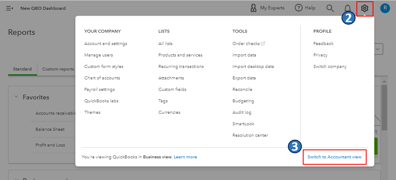
Task: Open the Reconcile tool
Action: pos(242,90)
